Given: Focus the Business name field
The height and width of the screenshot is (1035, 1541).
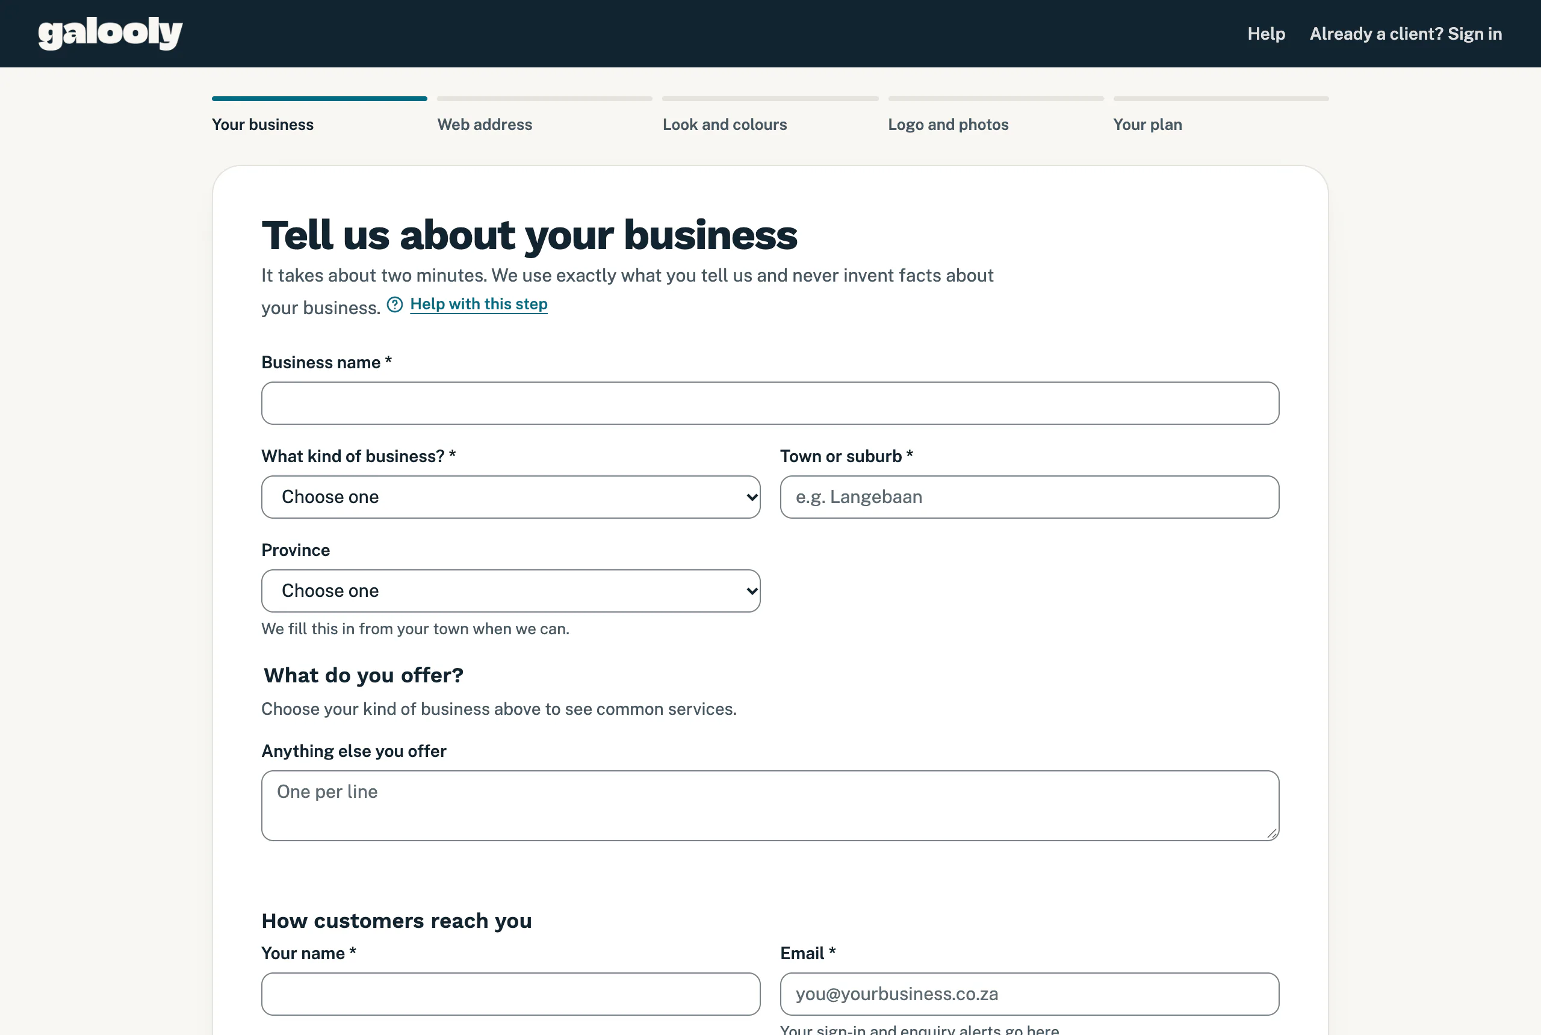Looking at the screenshot, I should tap(770, 403).
